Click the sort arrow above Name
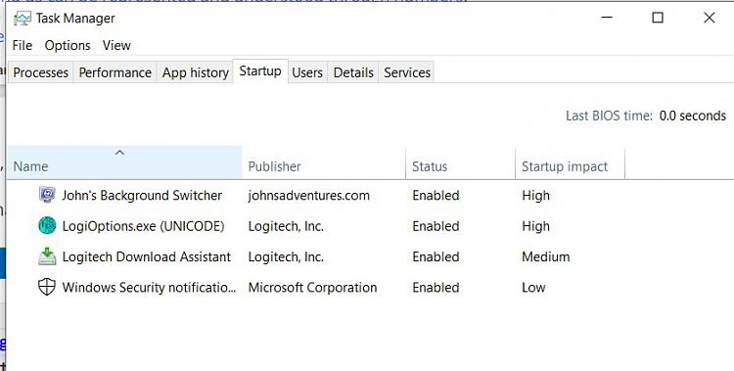Viewport: 734px width, 371px height. [119, 153]
